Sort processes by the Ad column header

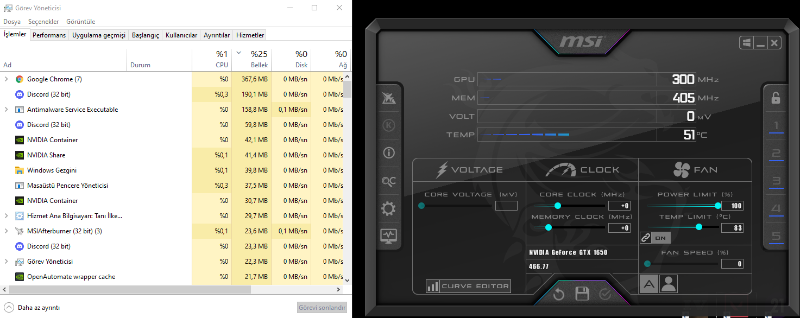click(64, 60)
